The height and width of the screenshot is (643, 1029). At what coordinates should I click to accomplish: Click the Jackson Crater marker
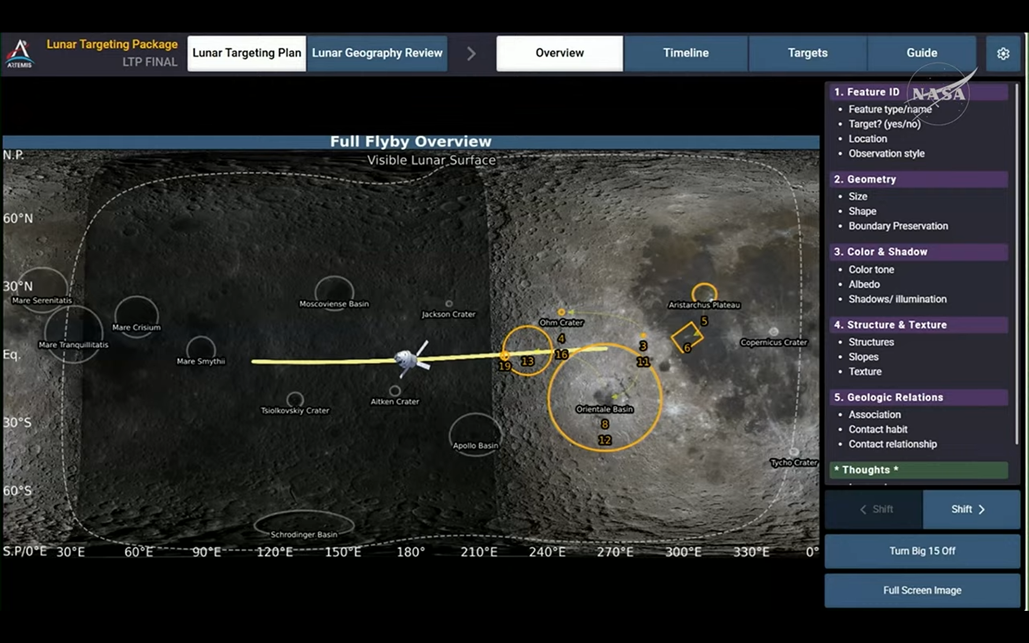[x=449, y=304]
